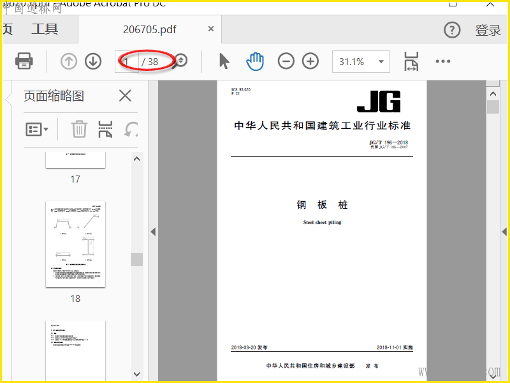Viewport: 510px width, 383px height.
Task: Delete pages with the trash icon
Action: [x=79, y=129]
